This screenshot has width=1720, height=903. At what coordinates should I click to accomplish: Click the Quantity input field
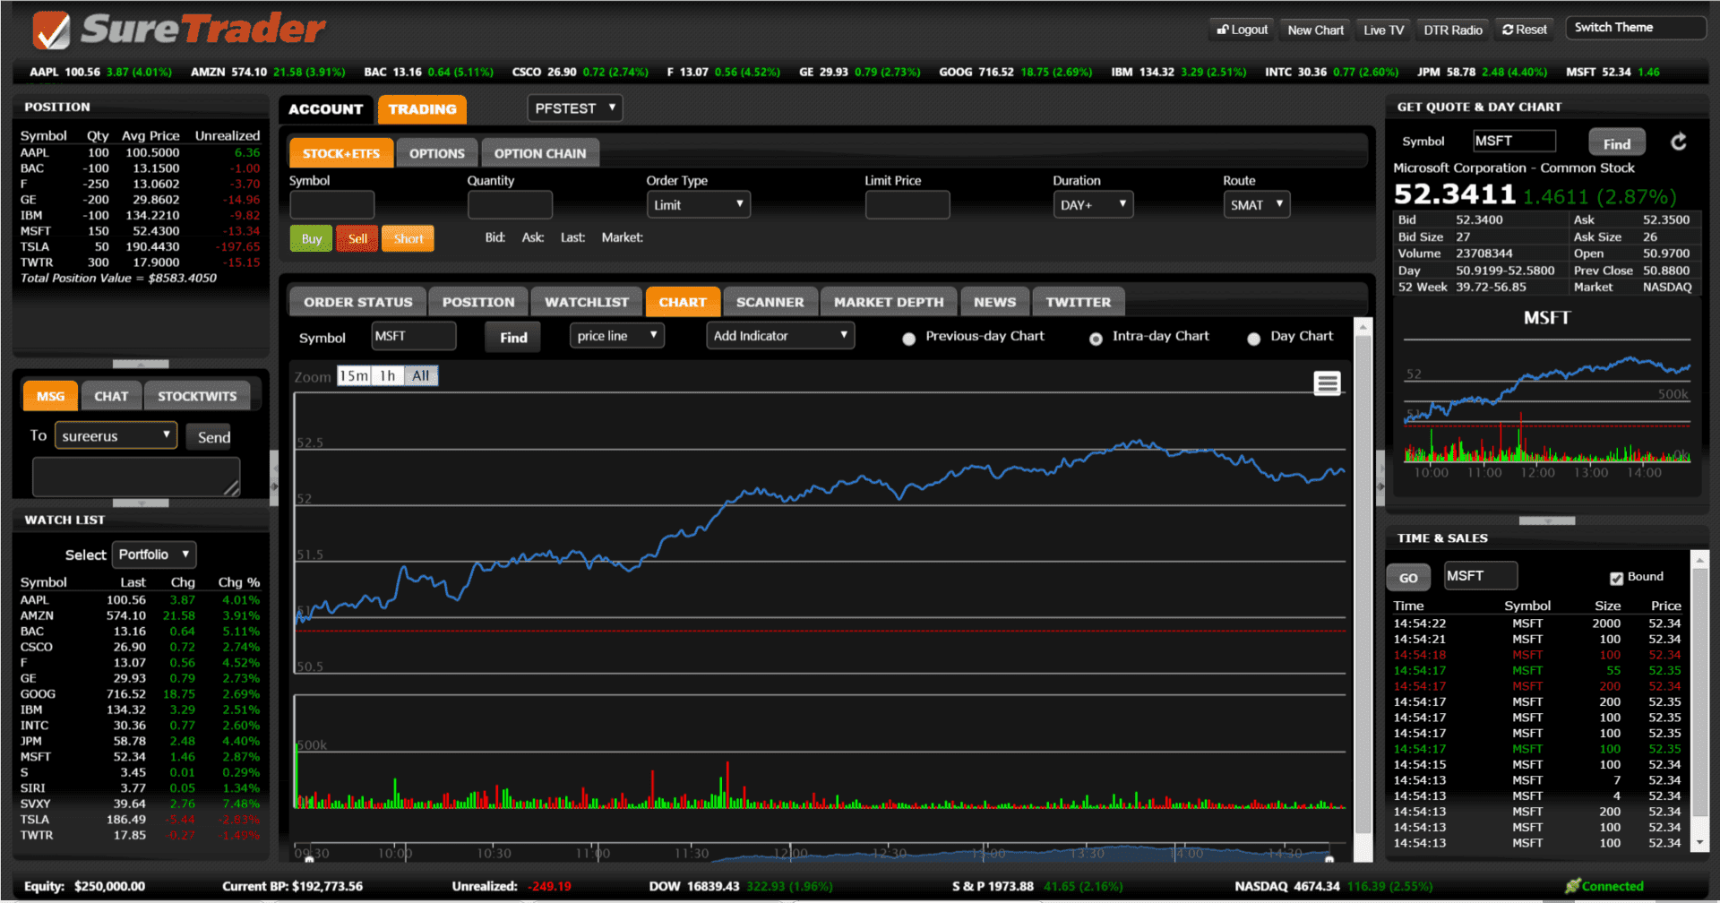point(510,204)
